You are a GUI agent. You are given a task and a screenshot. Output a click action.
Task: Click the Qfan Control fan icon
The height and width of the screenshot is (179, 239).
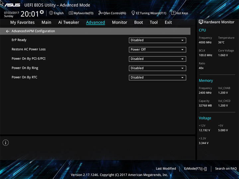100,13
